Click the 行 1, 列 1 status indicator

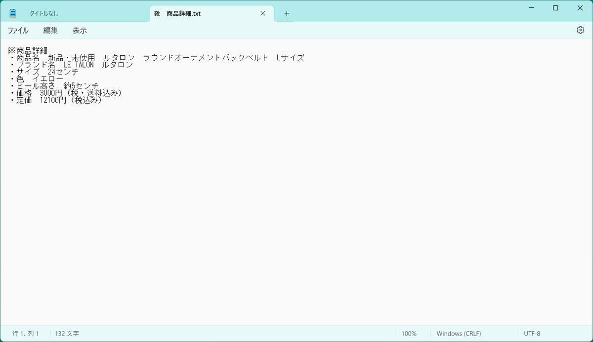click(x=26, y=334)
